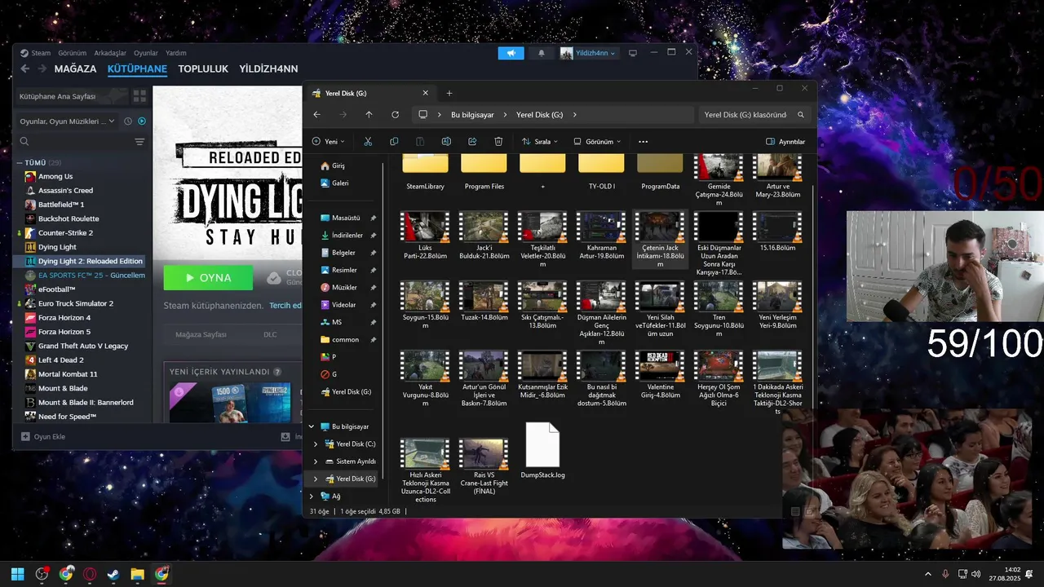The height and width of the screenshot is (587, 1044).
Task: Open the Görünüm menu in Steam
Action: coord(72,53)
